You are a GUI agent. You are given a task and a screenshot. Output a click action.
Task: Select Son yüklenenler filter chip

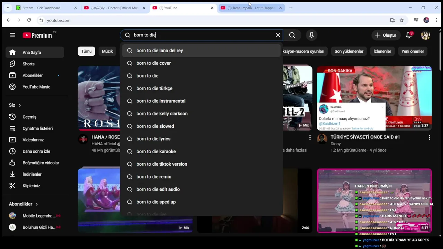(x=349, y=51)
